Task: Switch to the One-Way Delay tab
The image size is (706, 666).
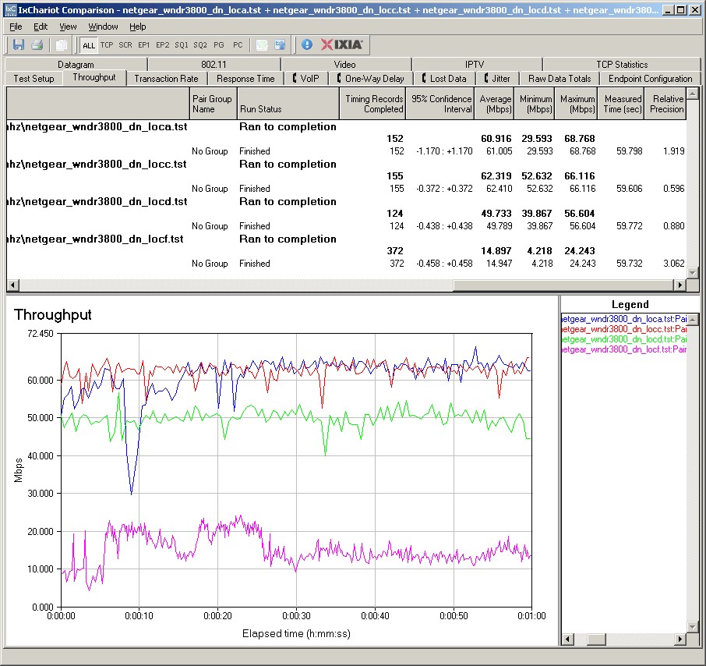Action: click(371, 79)
